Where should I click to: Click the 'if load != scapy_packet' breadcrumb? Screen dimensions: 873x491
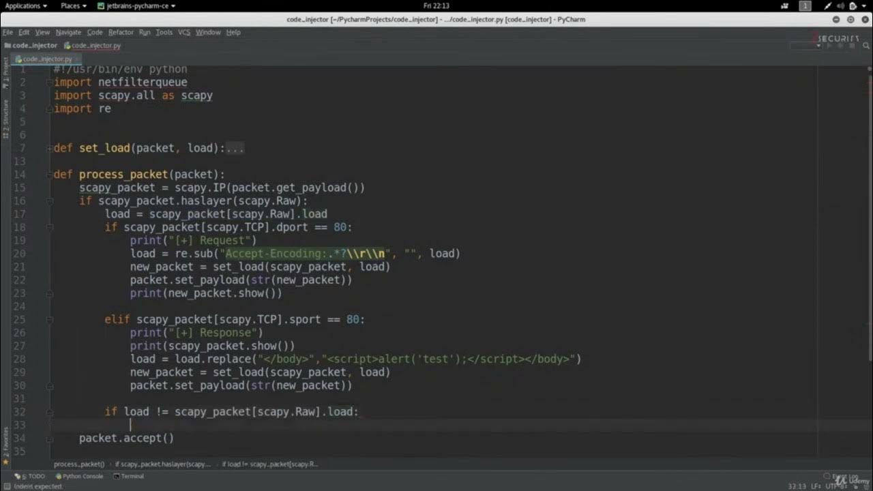tap(269, 464)
